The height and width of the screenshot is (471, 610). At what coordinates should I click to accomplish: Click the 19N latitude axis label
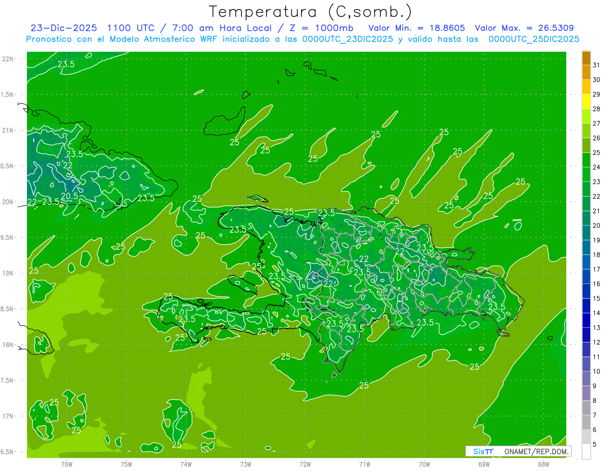point(9,273)
